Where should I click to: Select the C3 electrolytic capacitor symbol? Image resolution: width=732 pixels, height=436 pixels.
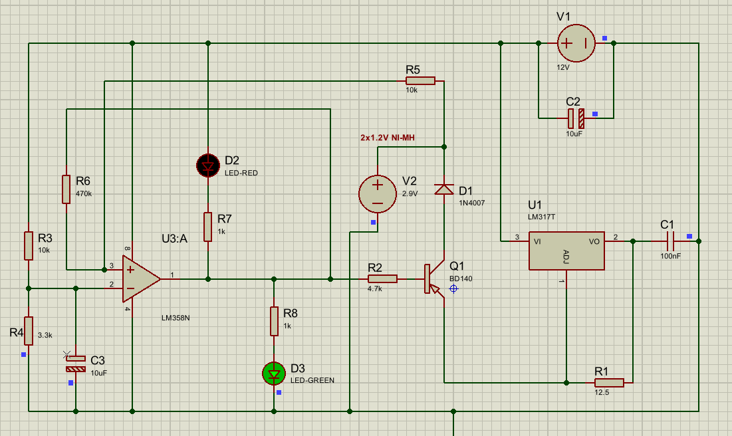tap(76, 363)
